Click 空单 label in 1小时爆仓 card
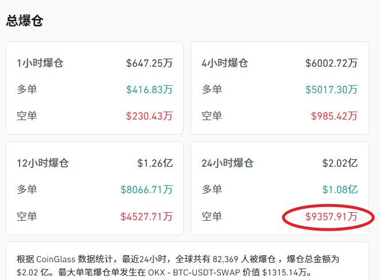The height and width of the screenshot is (280, 380). point(27,116)
